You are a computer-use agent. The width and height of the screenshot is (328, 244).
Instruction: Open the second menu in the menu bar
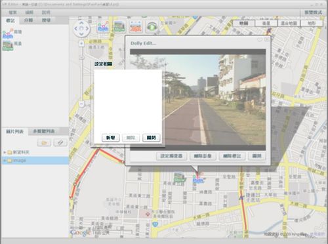tap(30, 12)
